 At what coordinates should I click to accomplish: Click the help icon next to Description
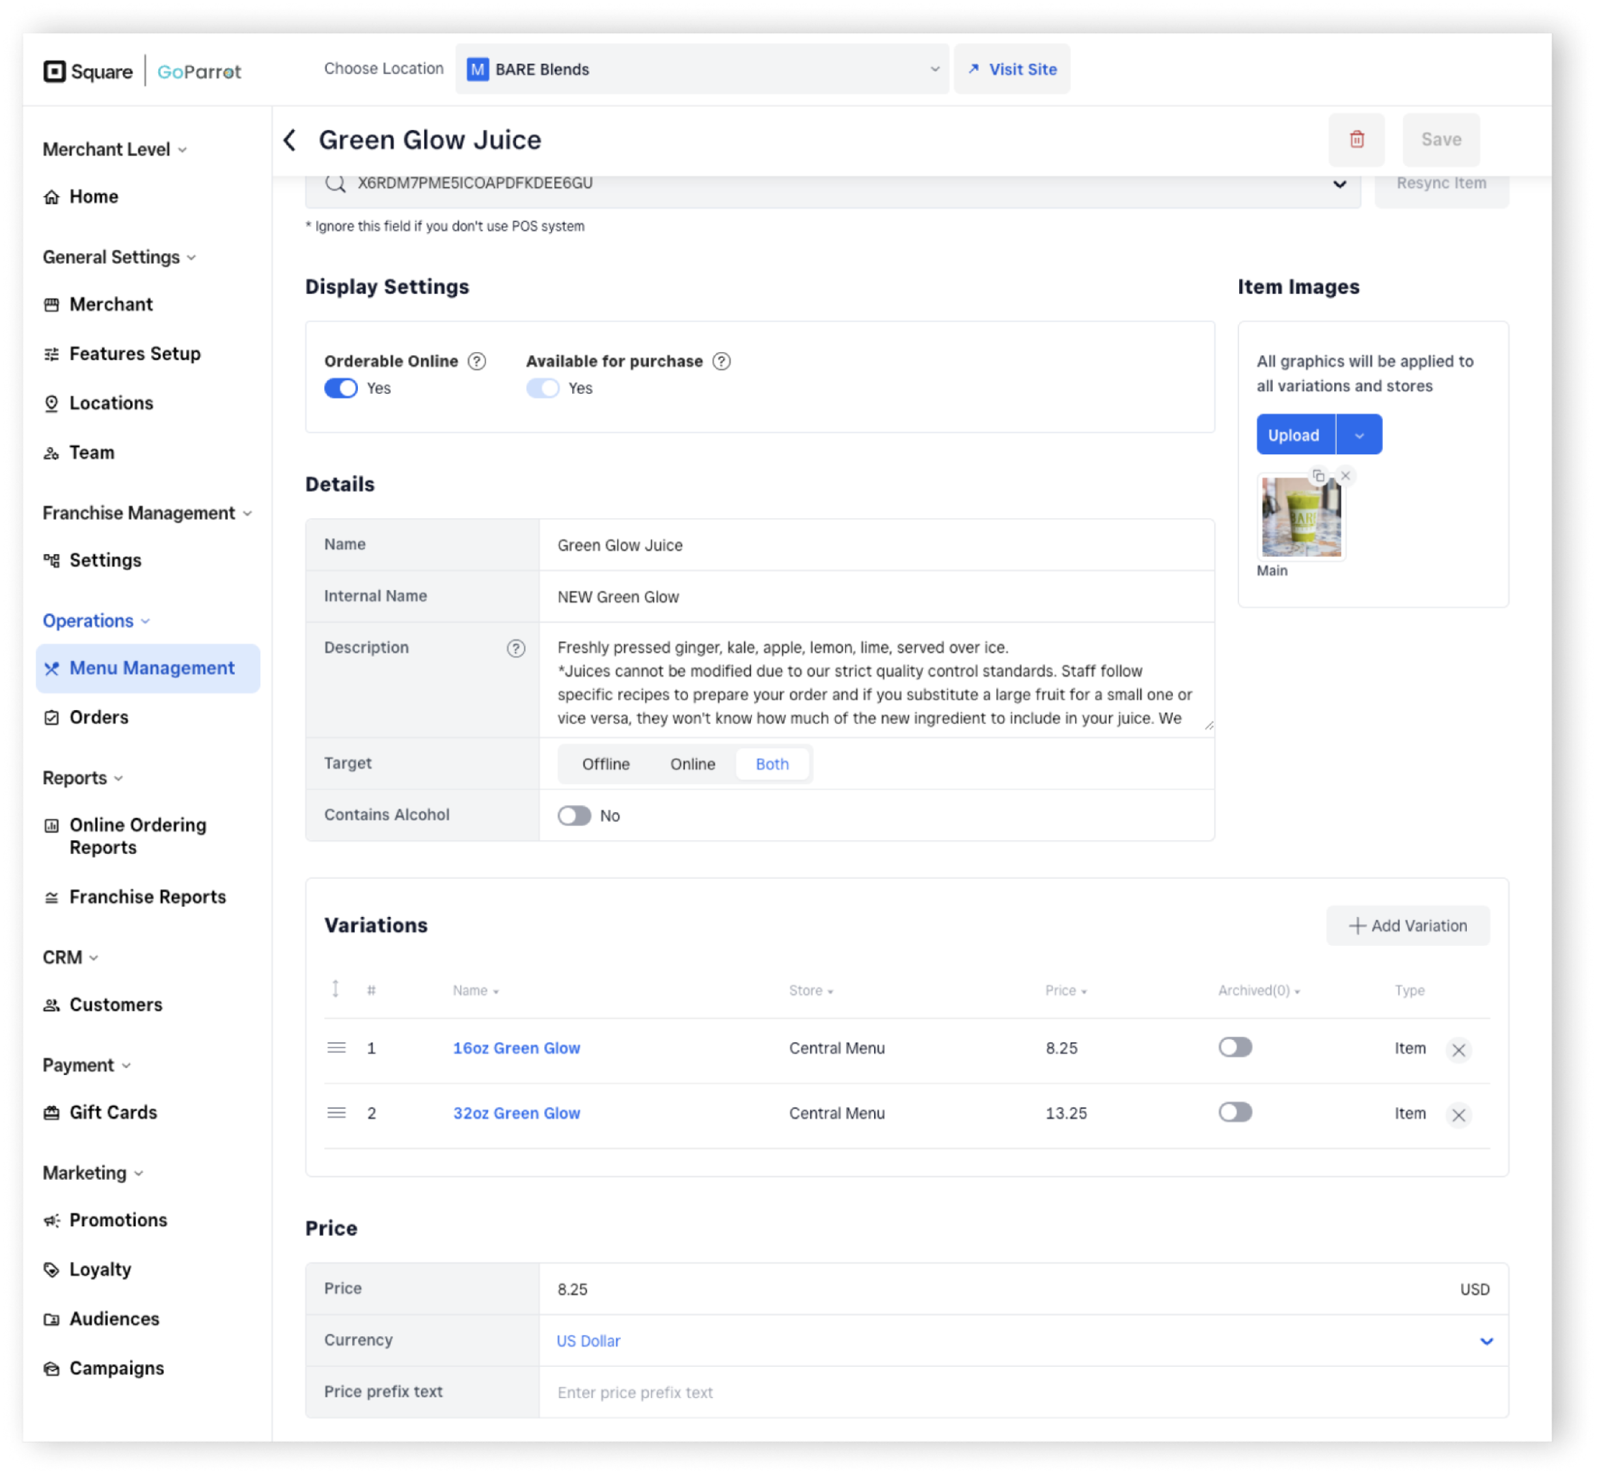tap(516, 648)
